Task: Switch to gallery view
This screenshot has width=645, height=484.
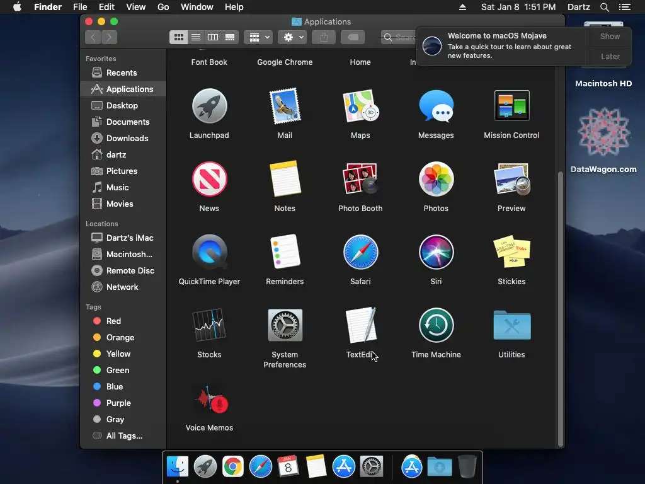Action: tap(230, 37)
